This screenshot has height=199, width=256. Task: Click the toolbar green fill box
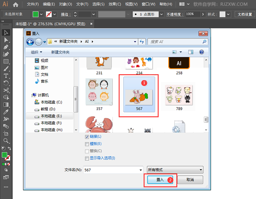tap(4, 155)
